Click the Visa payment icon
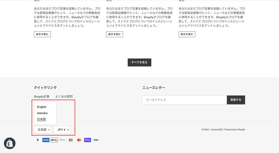The width and height of the screenshot is (279, 153). coord(96,140)
